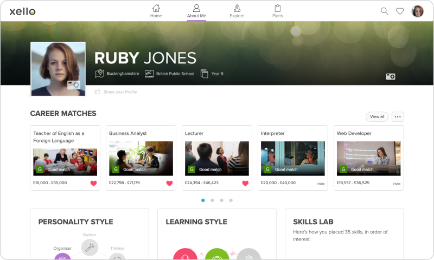Viewport: 434px width, 260px height.
Task: Click the Share your Profile icon
Action: (97, 92)
